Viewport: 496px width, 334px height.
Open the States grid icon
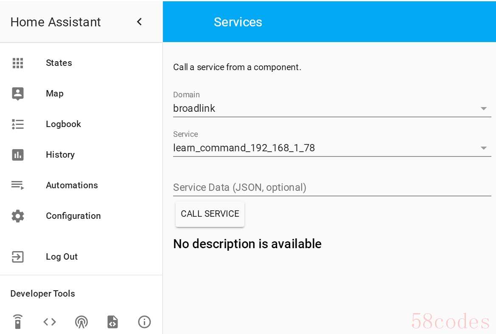tap(18, 63)
